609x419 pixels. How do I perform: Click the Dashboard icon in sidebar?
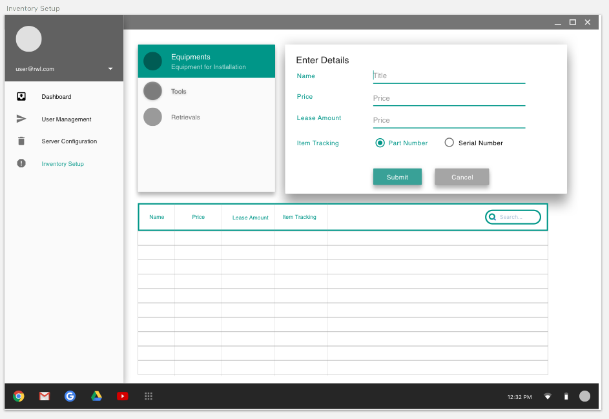point(21,97)
